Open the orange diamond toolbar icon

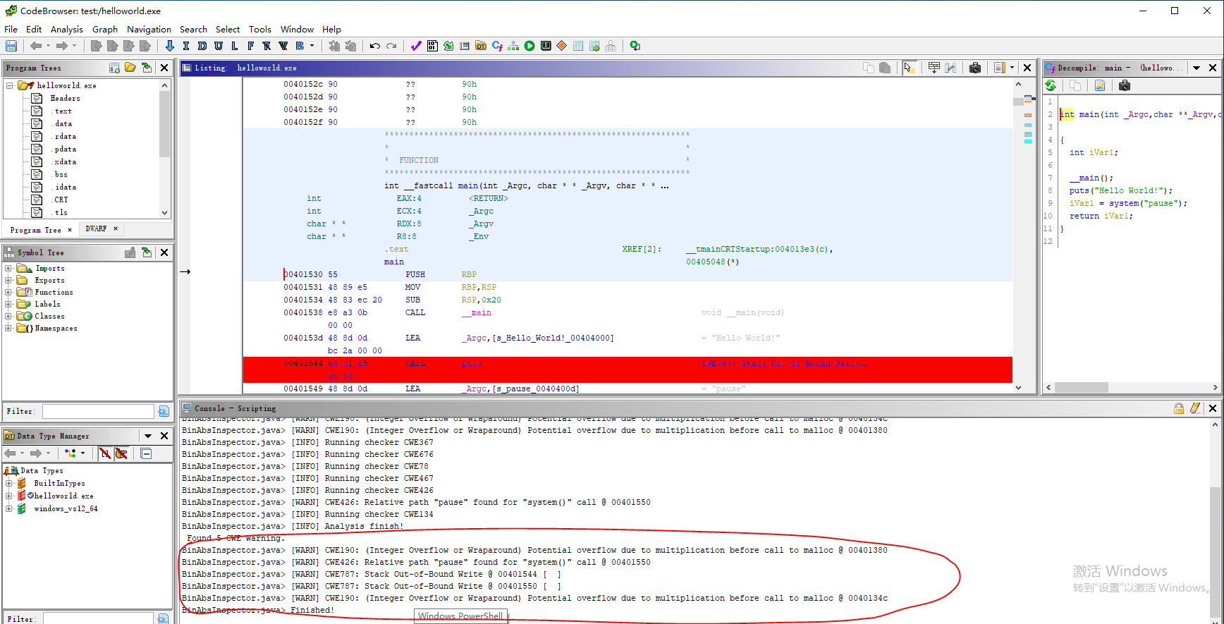pos(562,46)
